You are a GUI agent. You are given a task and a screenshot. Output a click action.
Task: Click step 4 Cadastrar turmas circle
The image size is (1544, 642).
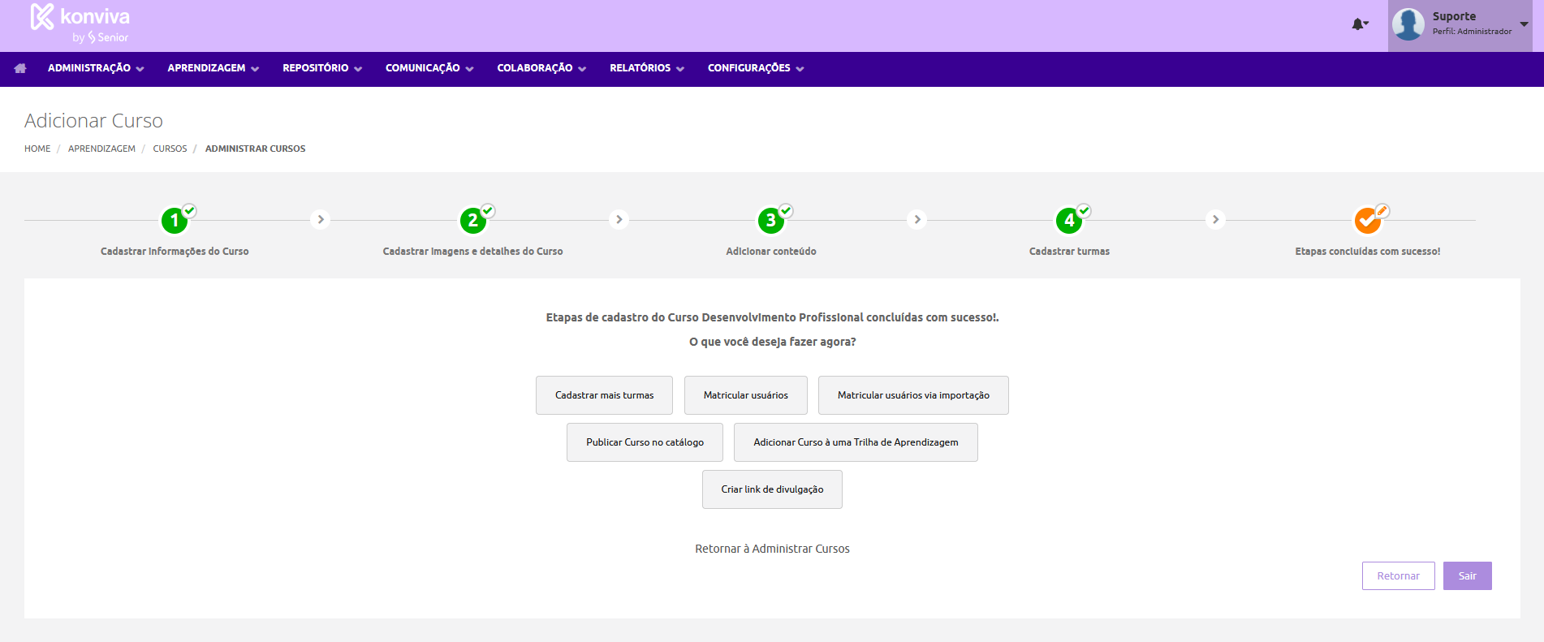coord(1068,221)
